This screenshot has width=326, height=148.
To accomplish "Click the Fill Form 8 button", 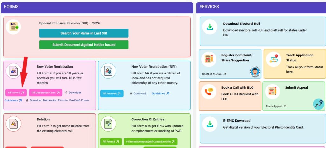I will point(111,142).
